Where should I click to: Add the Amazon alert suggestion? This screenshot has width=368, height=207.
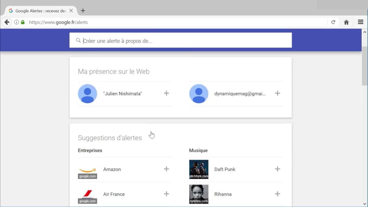[x=166, y=169]
